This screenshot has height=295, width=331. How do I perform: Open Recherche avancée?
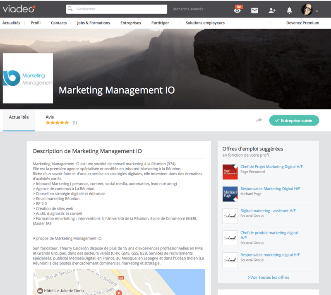coord(188,9)
